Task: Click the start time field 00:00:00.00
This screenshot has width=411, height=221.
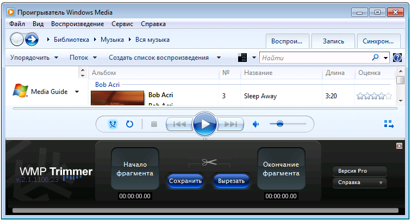Action: pyautogui.click(x=135, y=196)
